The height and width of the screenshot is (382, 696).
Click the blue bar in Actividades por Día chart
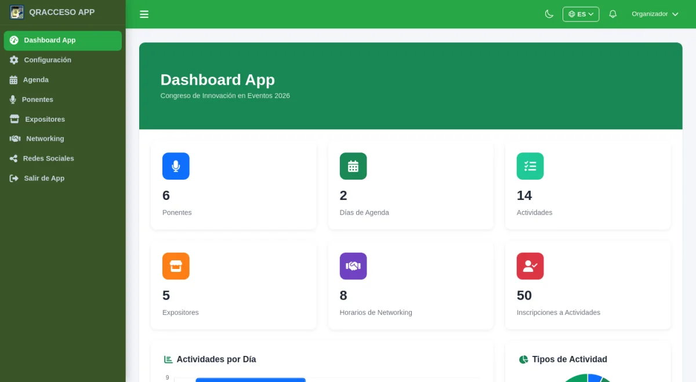251,380
